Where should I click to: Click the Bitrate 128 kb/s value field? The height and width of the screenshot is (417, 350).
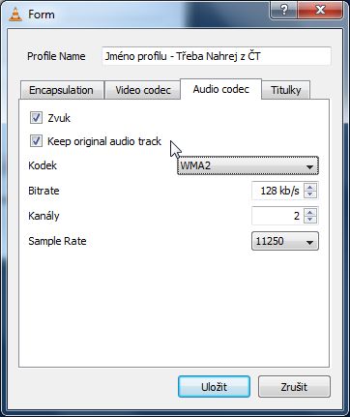[x=277, y=191]
